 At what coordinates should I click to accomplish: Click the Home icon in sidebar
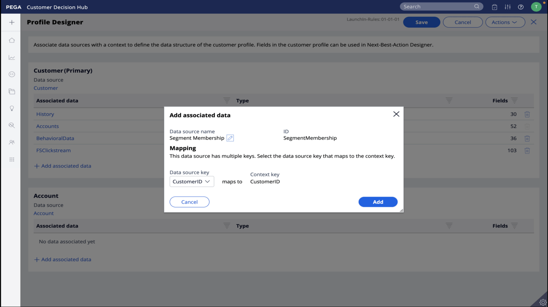[x=12, y=40]
